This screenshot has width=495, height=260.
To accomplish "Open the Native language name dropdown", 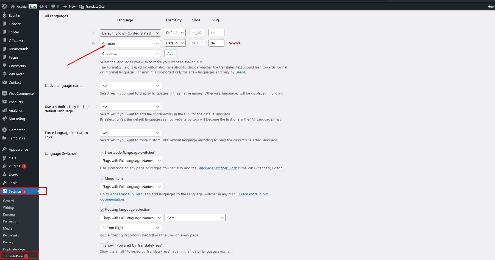I will click(130, 86).
